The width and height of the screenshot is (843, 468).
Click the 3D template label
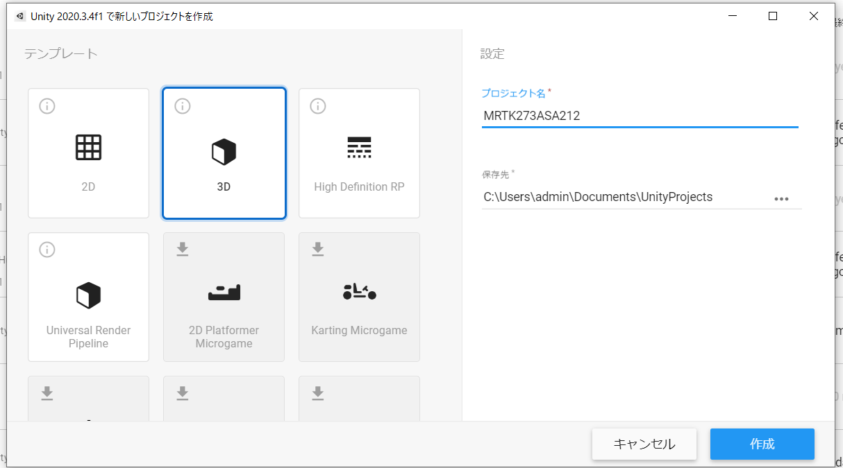click(x=224, y=187)
